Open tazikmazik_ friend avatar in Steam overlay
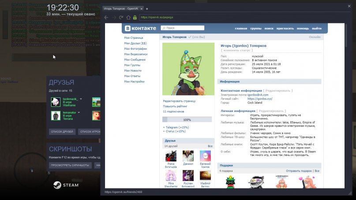Image resolution: width=356 pixels, height=200 pixels. point(56,102)
